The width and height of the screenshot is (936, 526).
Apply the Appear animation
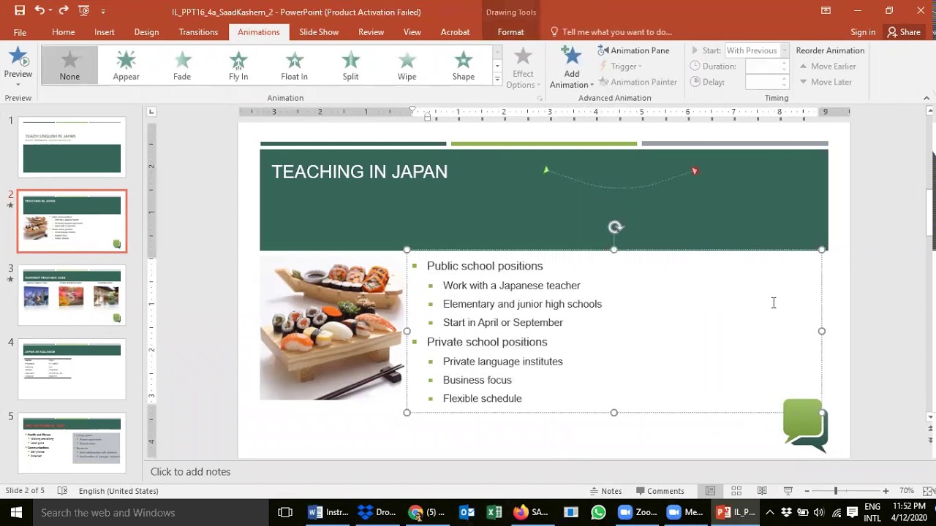coord(126,65)
